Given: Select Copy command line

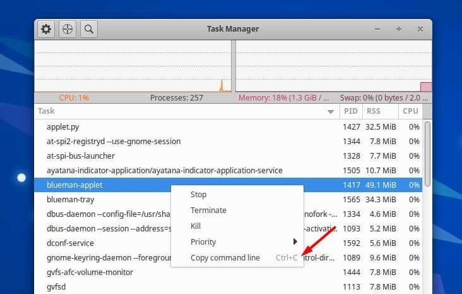Looking at the screenshot, I should coord(237,258).
